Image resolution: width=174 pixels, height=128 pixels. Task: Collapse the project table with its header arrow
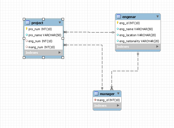click(x=60, y=23)
